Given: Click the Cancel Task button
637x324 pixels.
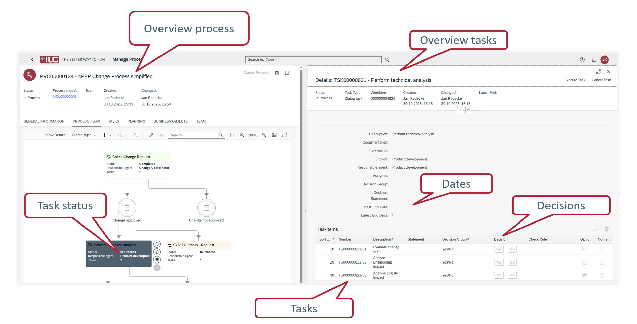Looking at the screenshot, I should (601, 80).
